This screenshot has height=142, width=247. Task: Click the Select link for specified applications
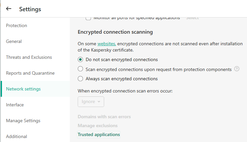click(192, 18)
